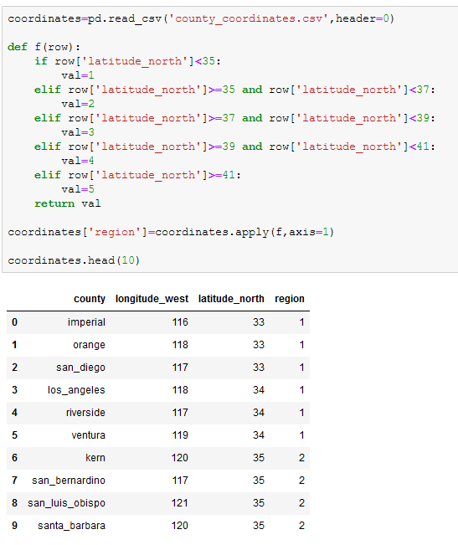Place cursor on the read_csv code line
This screenshot has height=545, width=458.
201,18
